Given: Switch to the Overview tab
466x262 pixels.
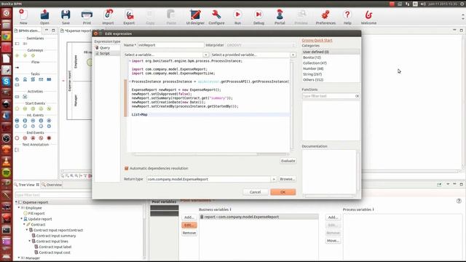Looking at the screenshot, I should (52, 185).
